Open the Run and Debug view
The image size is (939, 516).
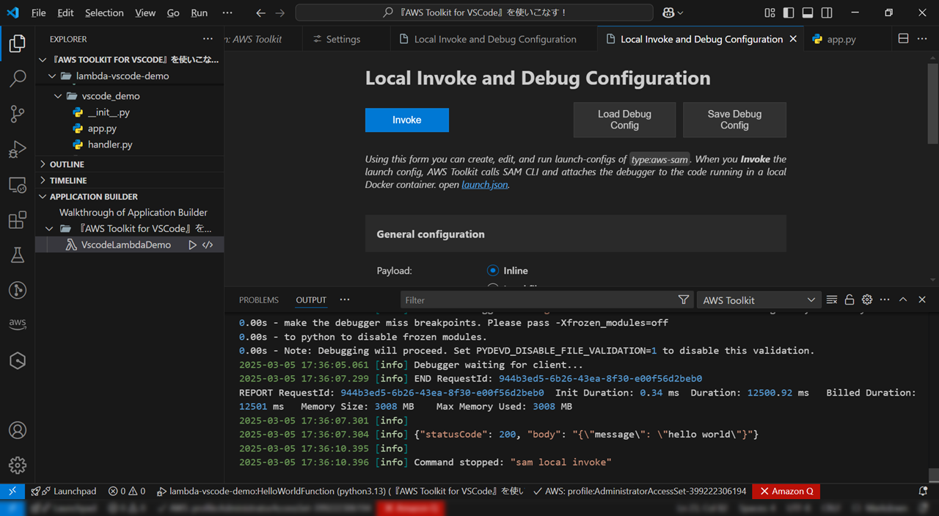(x=18, y=149)
